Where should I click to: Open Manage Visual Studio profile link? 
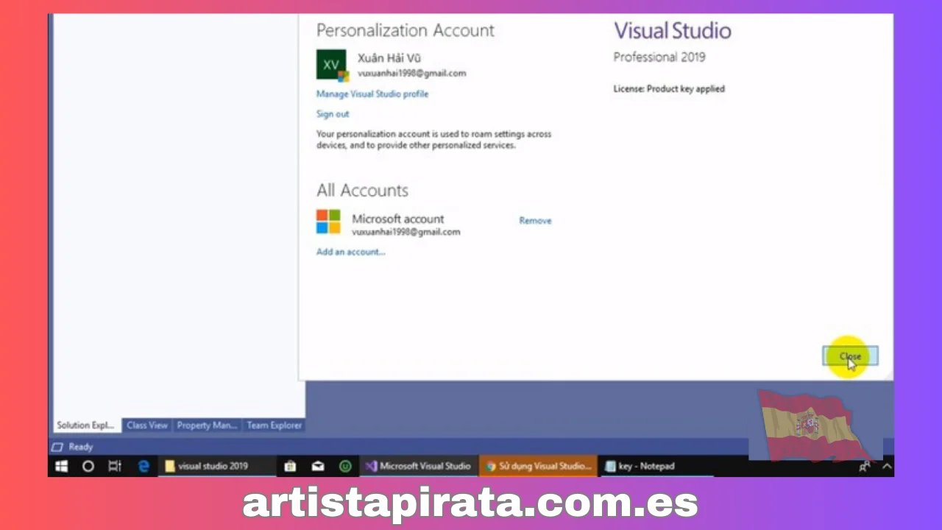tap(372, 94)
